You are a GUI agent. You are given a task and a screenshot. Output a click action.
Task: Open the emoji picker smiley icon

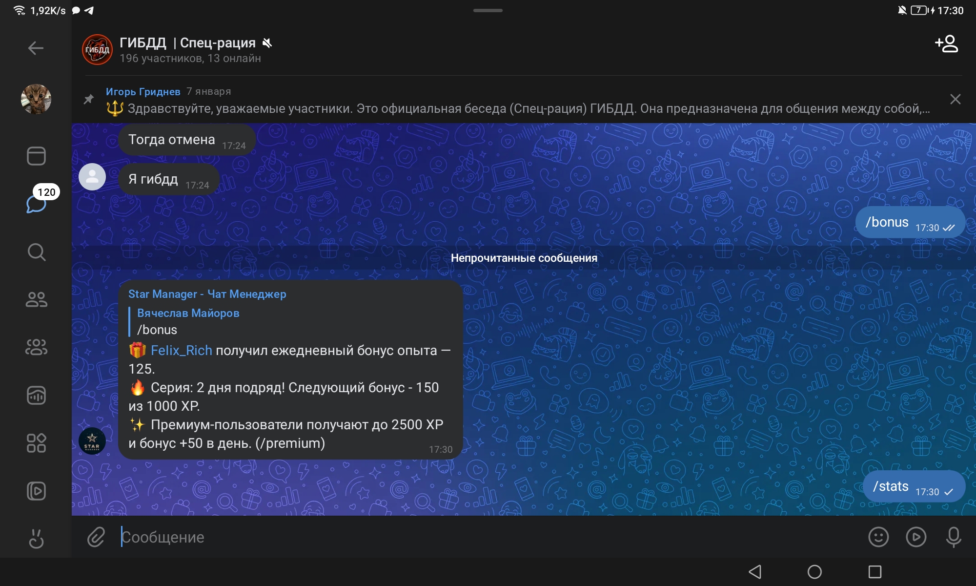878,537
